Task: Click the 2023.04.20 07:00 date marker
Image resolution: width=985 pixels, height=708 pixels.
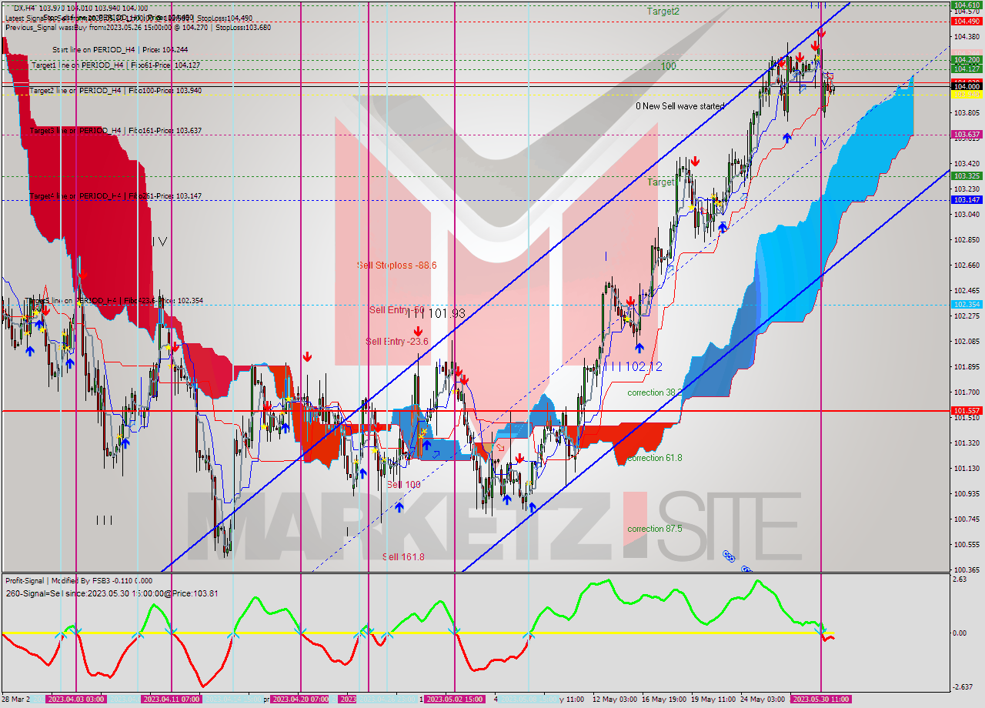Action: [x=300, y=700]
